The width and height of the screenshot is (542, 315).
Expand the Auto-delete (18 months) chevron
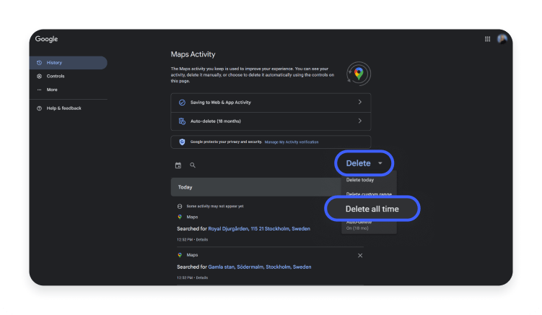point(360,121)
